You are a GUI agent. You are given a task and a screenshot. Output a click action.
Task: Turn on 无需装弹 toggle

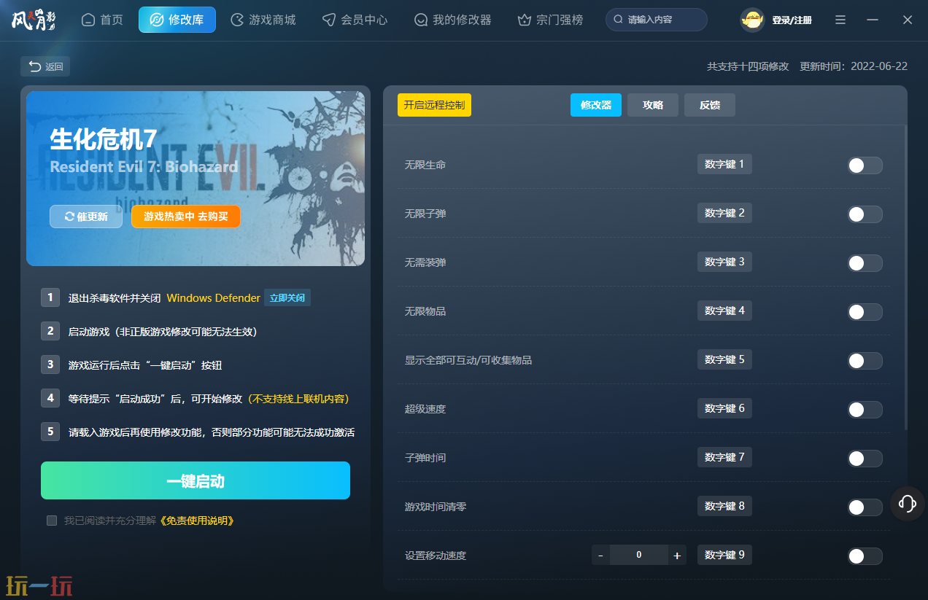coord(865,263)
